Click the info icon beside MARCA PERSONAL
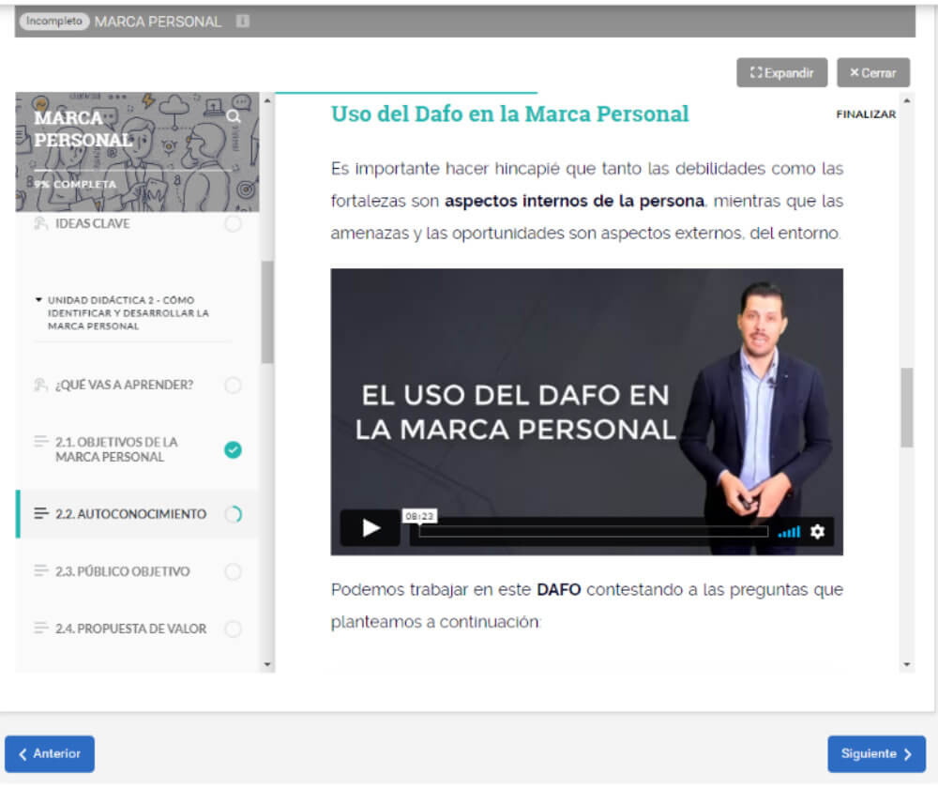Viewport: 938px width, 788px height. pyautogui.click(x=243, y=22)
